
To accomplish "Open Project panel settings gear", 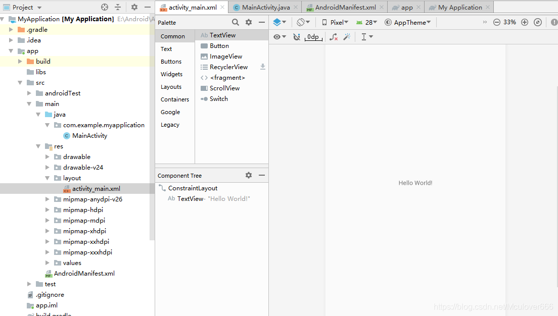I will [x=134, y=7].
